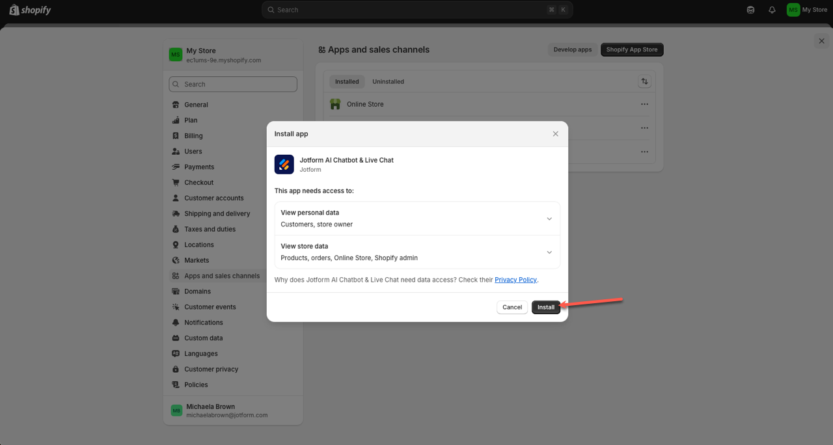This screenshot has height=445, width=833.
Task: Click the Apps and sales channels icon
Action: (x=176, y=276)
